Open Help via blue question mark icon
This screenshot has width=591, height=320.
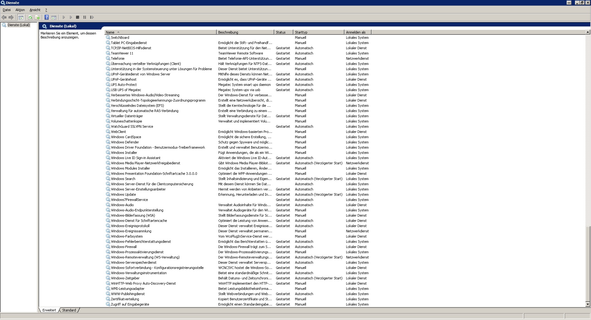click(46, 18)
